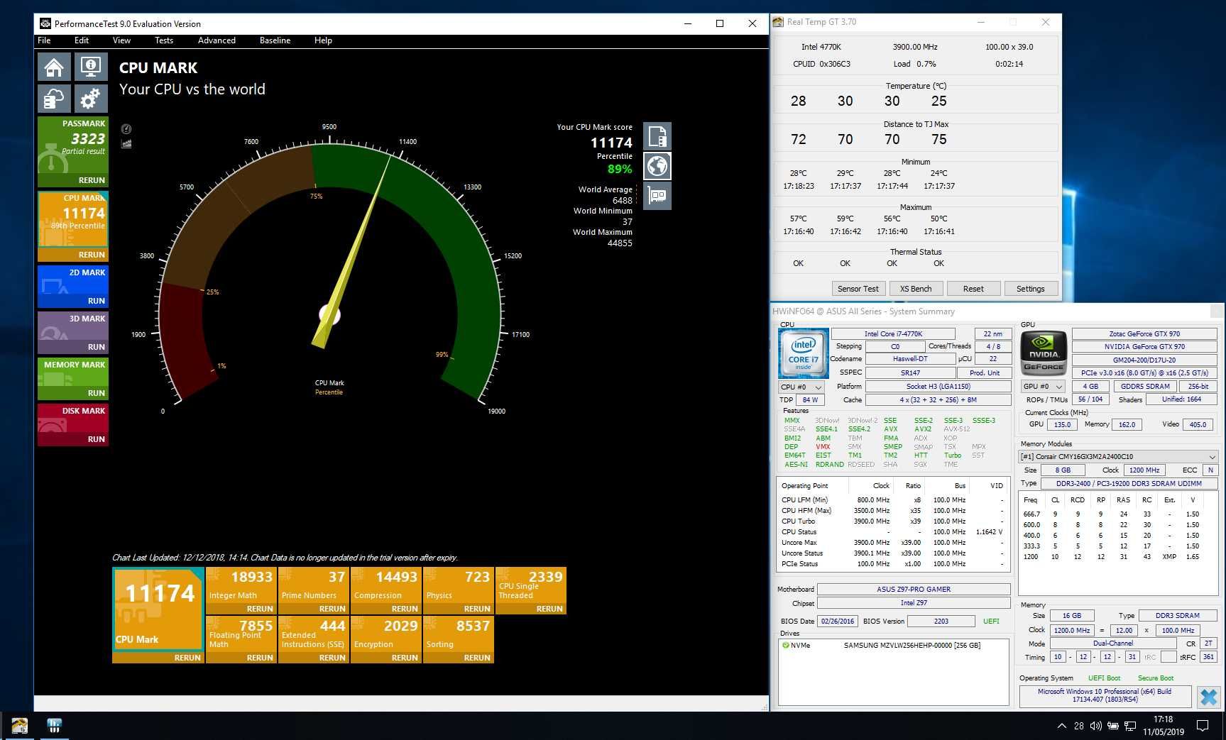
Task: Open System Information monitor icon
Action: [90, 67]
